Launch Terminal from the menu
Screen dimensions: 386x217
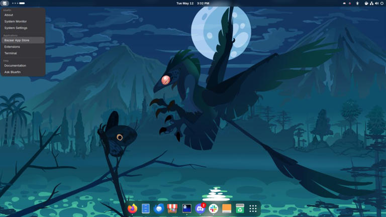coord(23,53)
